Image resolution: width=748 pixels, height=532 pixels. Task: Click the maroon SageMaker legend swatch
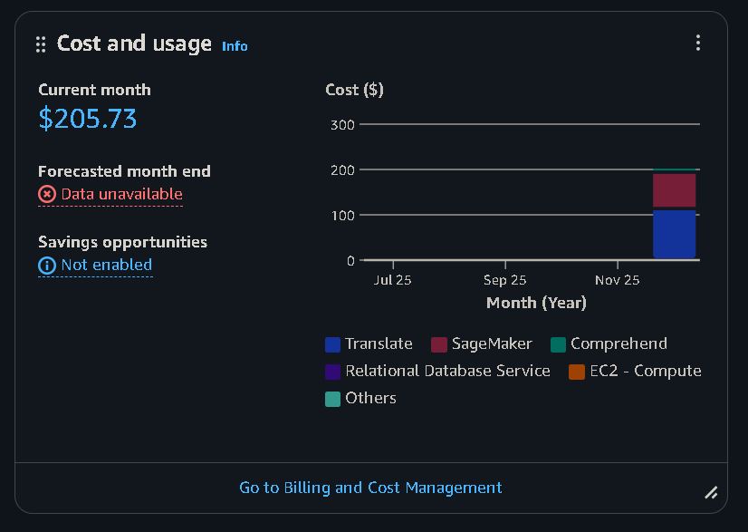[439, 344]
